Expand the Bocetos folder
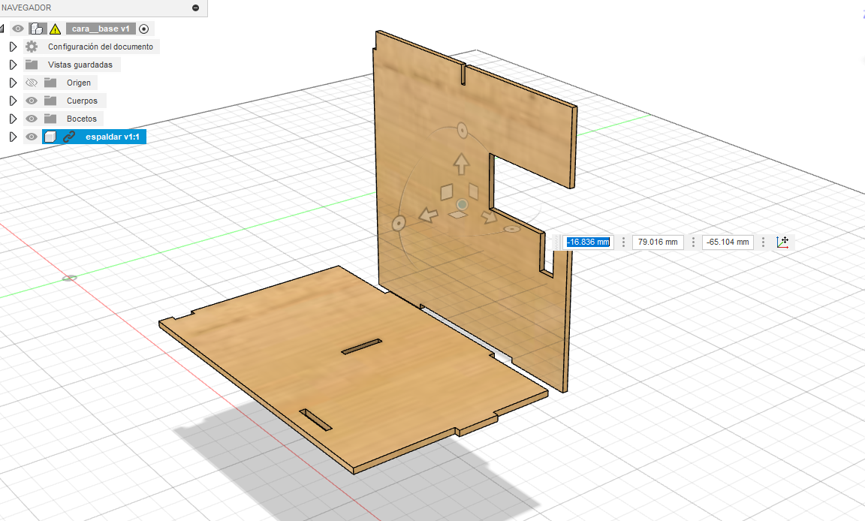The width and height of the screenshot is (865, 521). click(14, 119)
